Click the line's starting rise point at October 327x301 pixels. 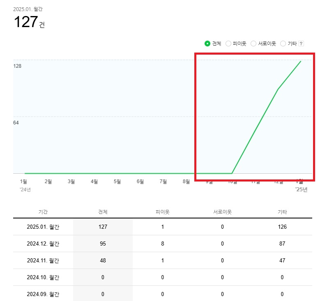[232, 173]
